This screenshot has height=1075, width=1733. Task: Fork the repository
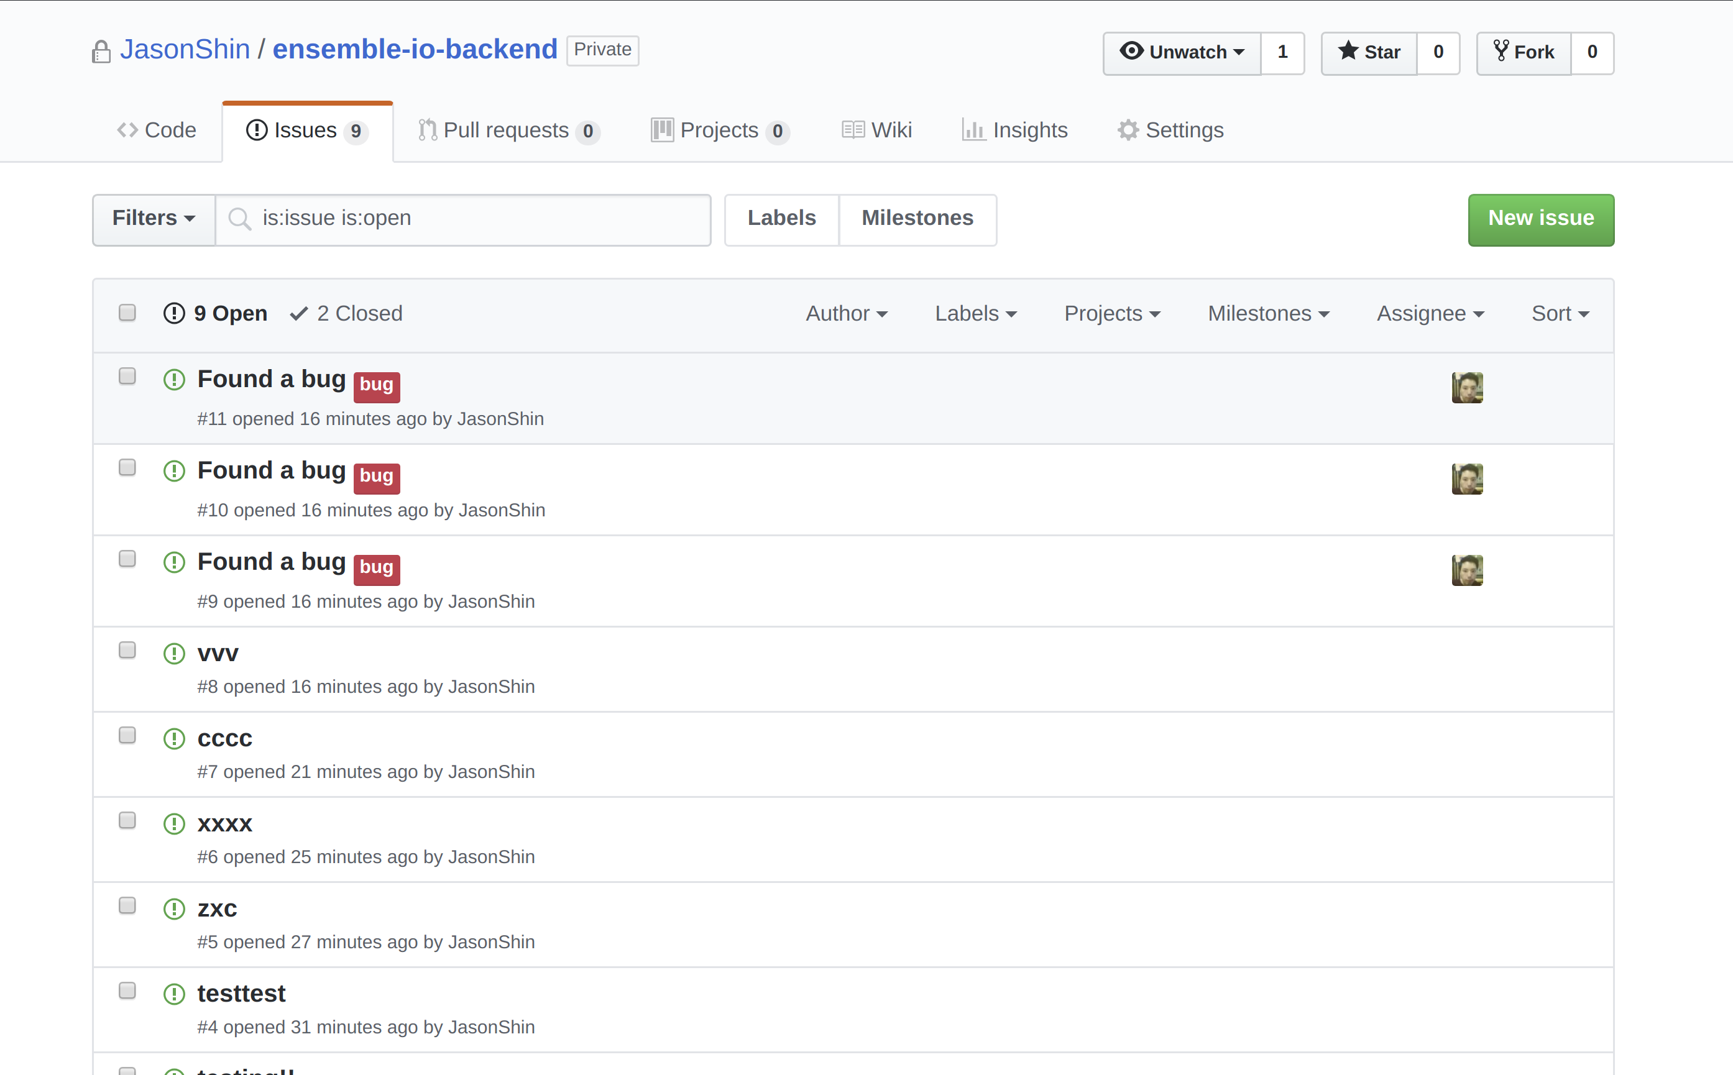point(1524,53)
